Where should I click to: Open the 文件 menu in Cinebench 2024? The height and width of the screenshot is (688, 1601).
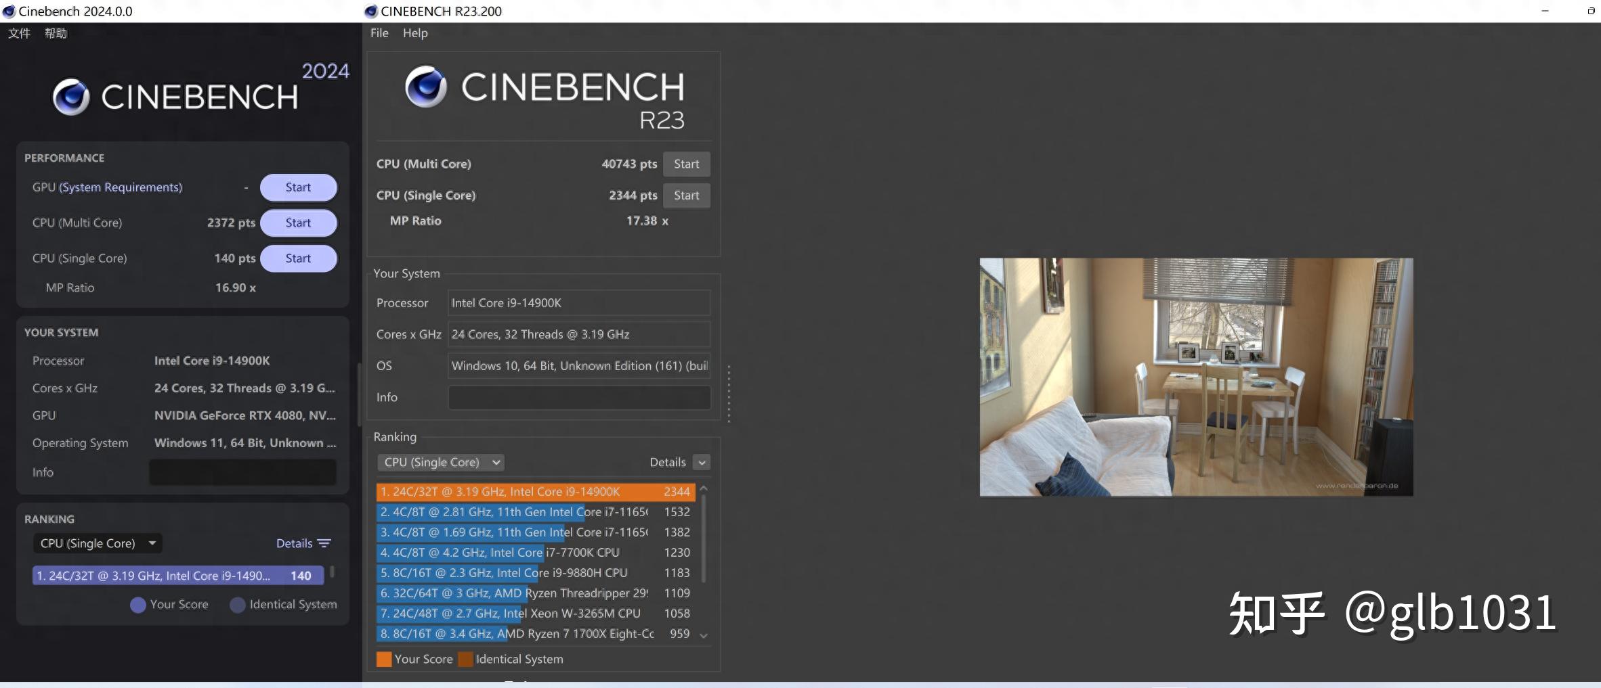[x=19, y=33]
